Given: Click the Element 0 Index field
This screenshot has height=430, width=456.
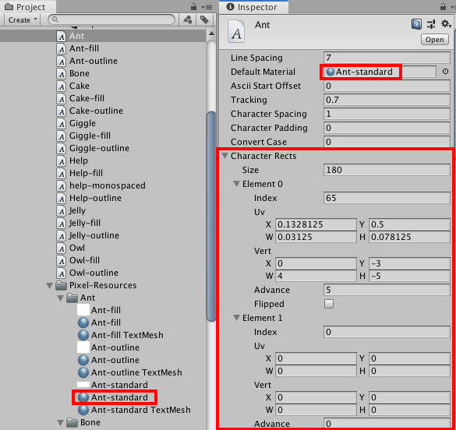Looking at the screenshot, I should tap(387, 198).
